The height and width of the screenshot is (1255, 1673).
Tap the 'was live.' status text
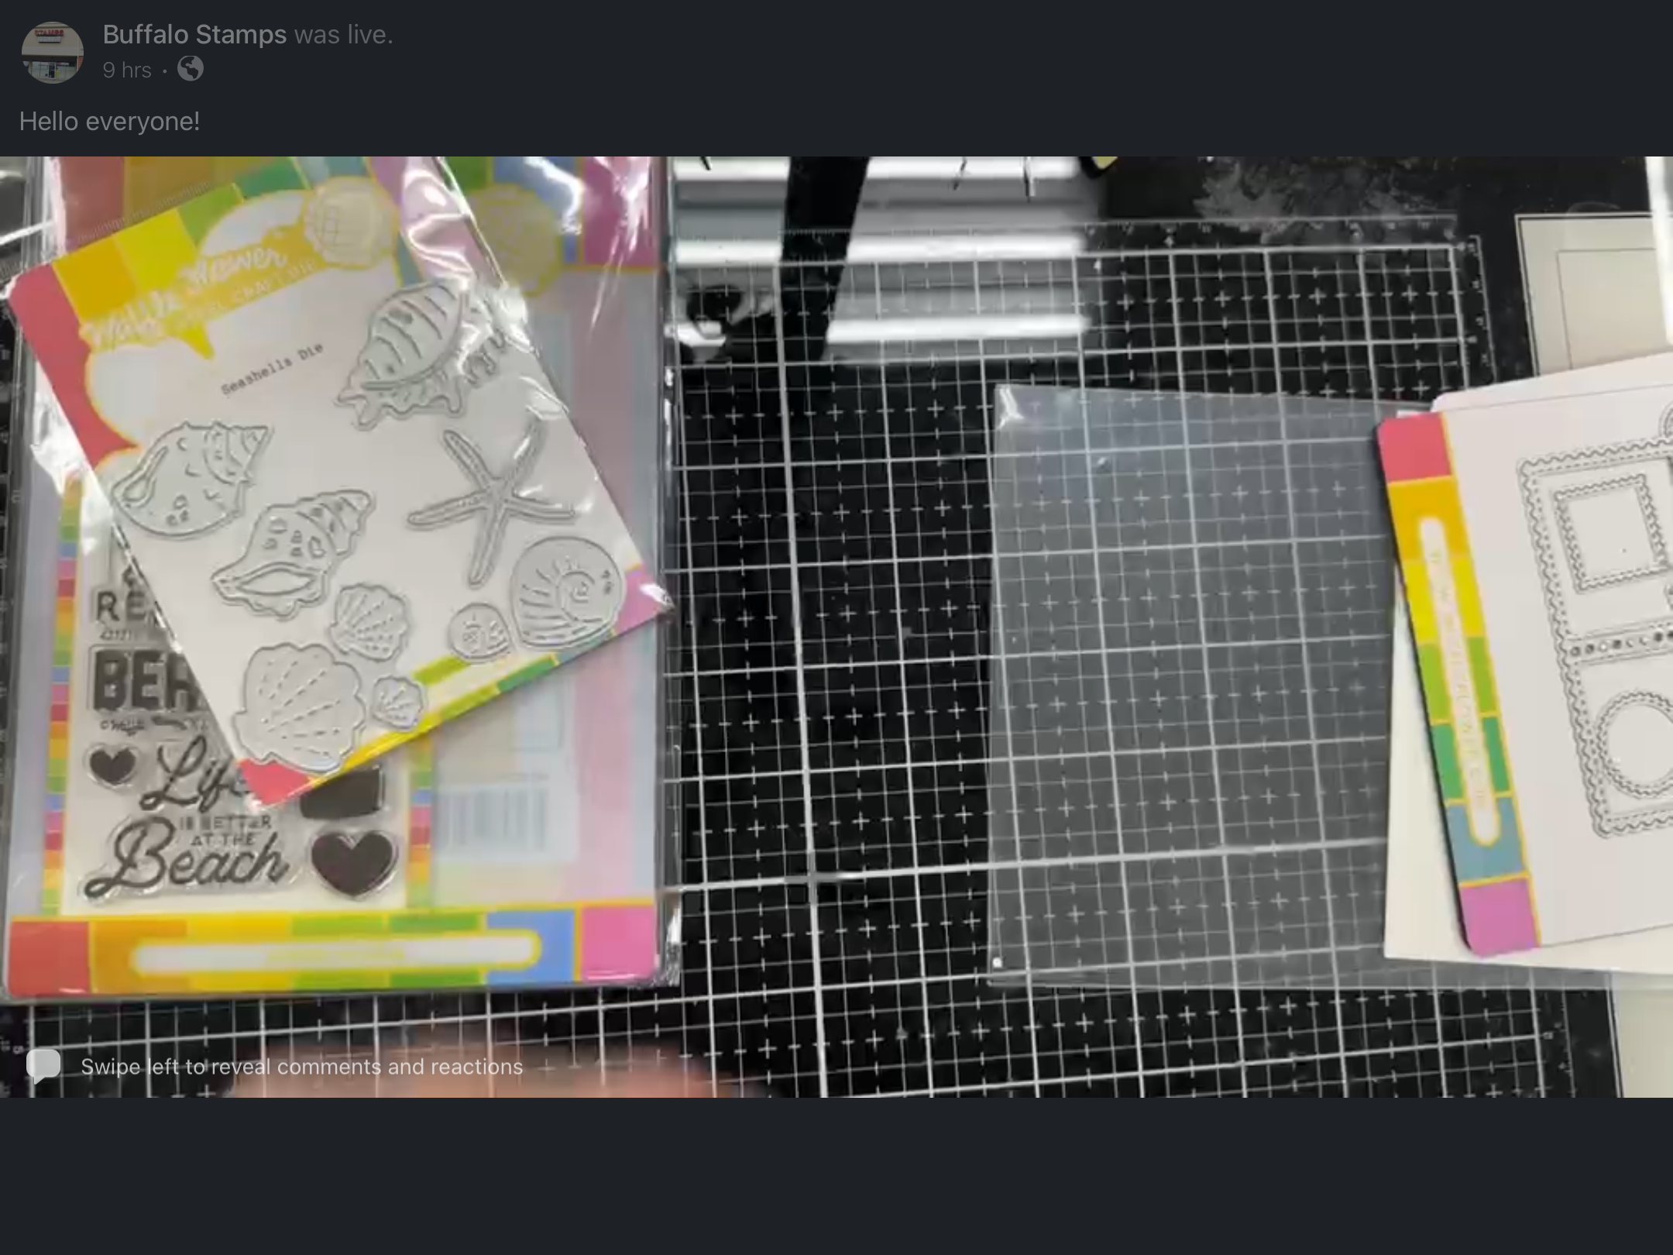point(344,34)
